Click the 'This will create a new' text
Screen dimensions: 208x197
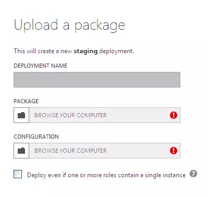click(43, 51)
